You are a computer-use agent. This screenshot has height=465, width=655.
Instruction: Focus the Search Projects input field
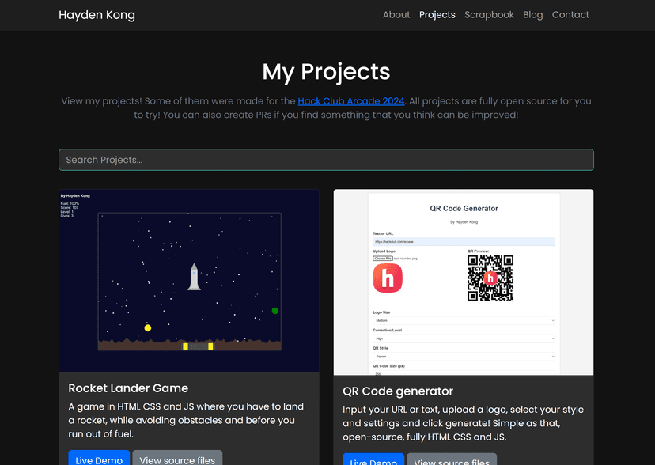click(x=326, y=160)
